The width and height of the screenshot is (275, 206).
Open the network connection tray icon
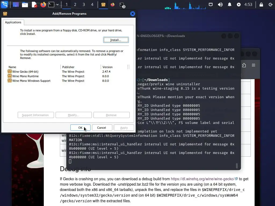[x=211, y=4]
